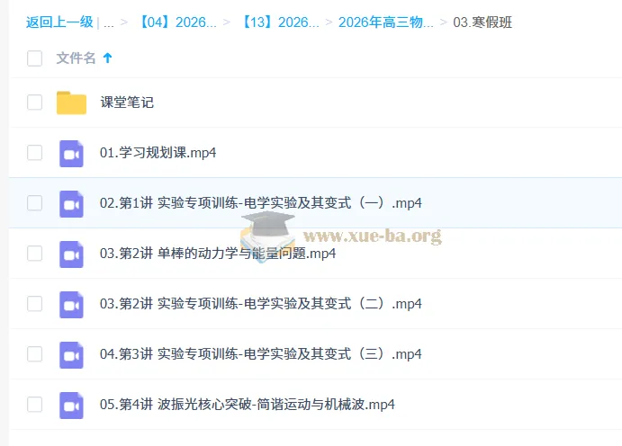Tick checkbox for 05.第4讲 波振光核心突破
This screenshot has width=622, height=446.
tap(35, 405)
